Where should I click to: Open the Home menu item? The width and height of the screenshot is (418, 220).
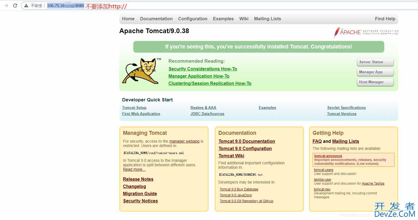tap(128, 19)
